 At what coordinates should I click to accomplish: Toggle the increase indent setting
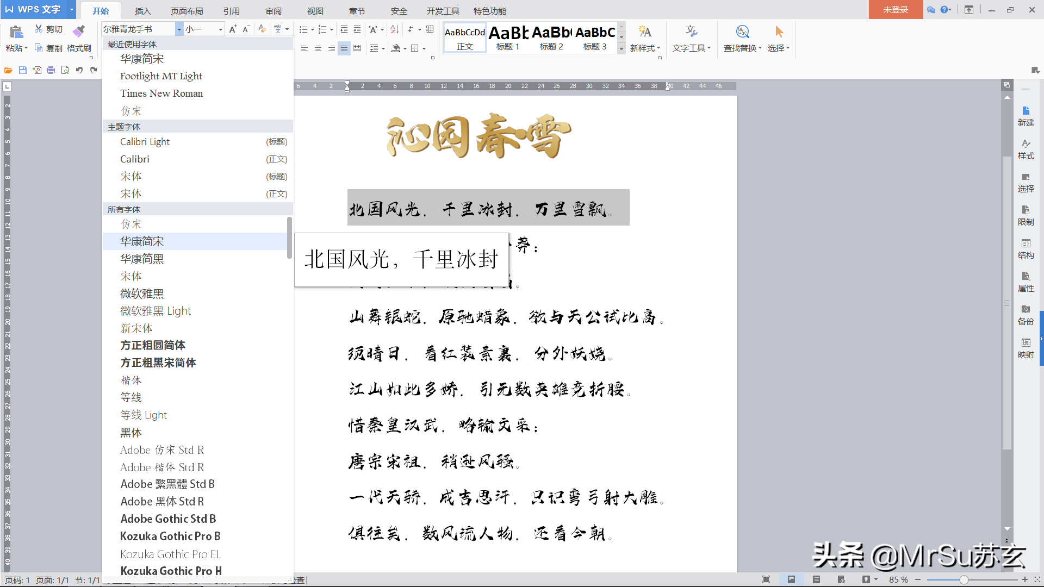click(x=357, y=29)
